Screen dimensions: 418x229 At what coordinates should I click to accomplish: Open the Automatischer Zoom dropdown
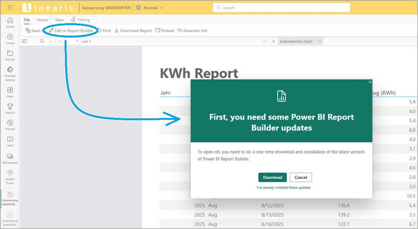point(301,41)
